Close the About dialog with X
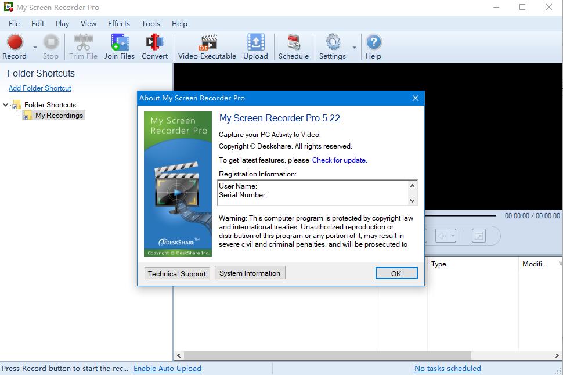The width and height of the screenshot is (563, 375). point(416,98)
